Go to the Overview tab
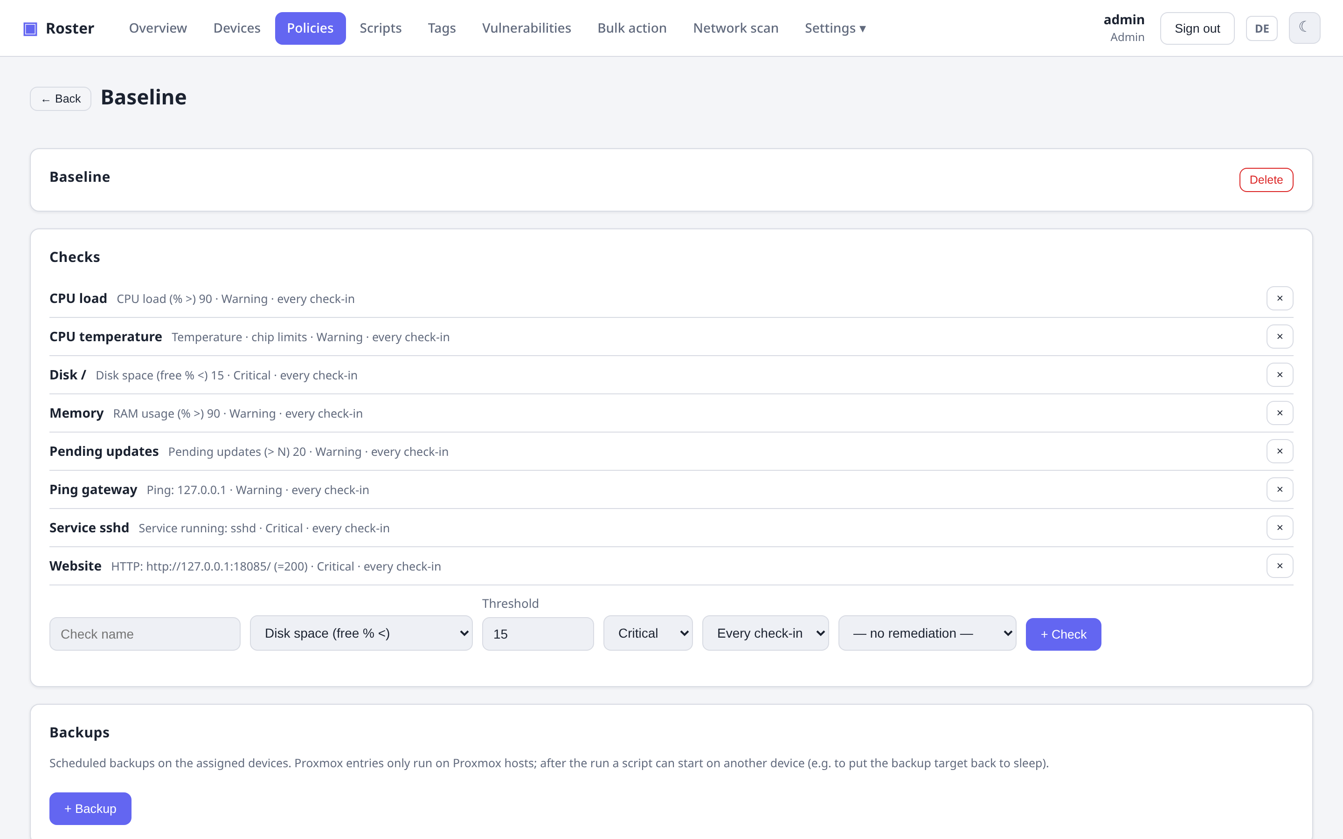 pos(158,28)
